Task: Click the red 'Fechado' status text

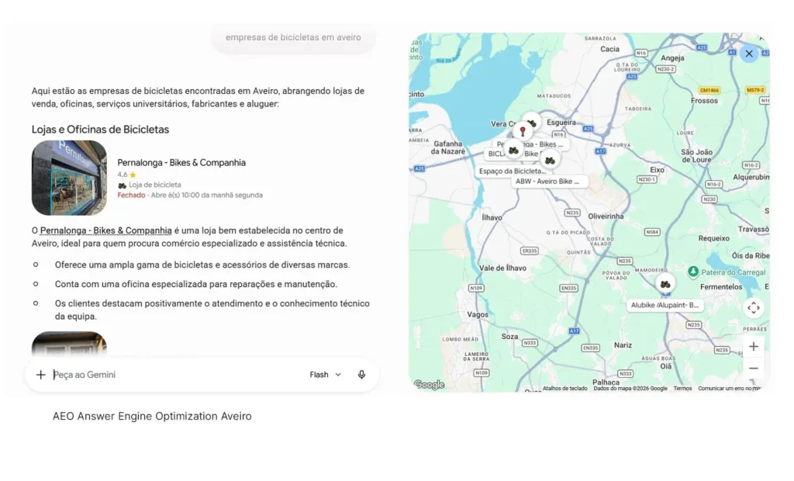Action: tap(131, 196)
